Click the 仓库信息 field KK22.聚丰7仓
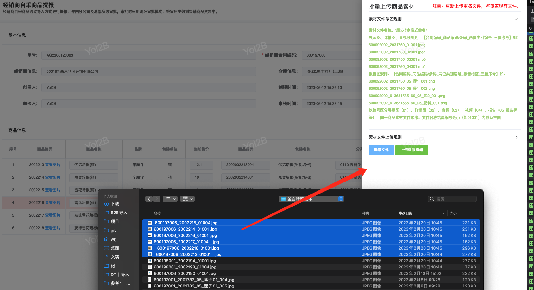The image size is (534, 290). (x=332, y=71)
